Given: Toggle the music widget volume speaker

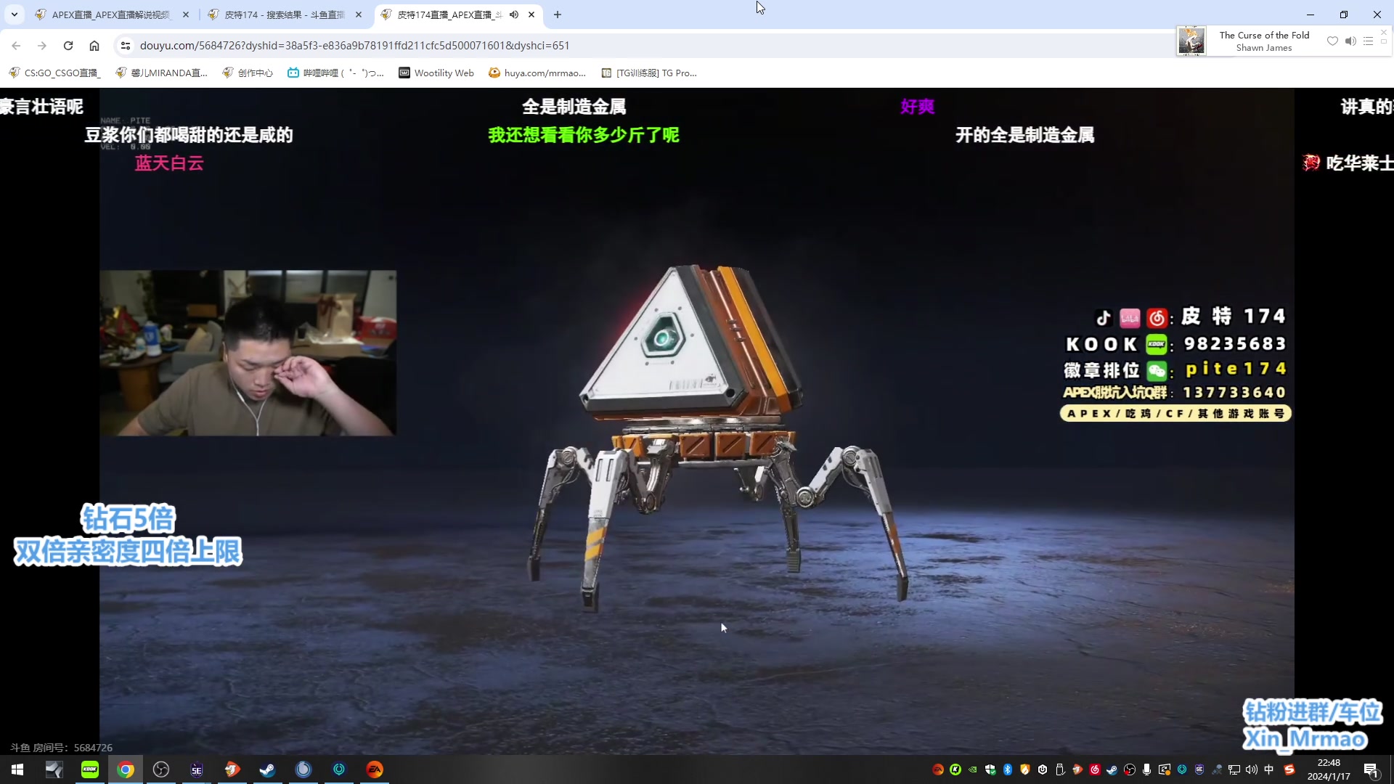Looking at the screenshot, I should (1350, 41).
